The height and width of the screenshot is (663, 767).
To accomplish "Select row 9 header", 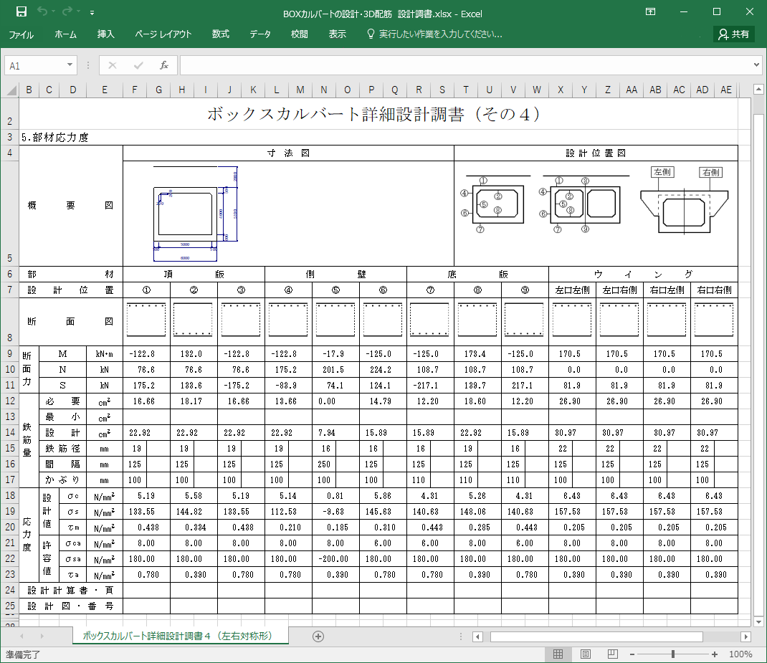I will (10, 354).
